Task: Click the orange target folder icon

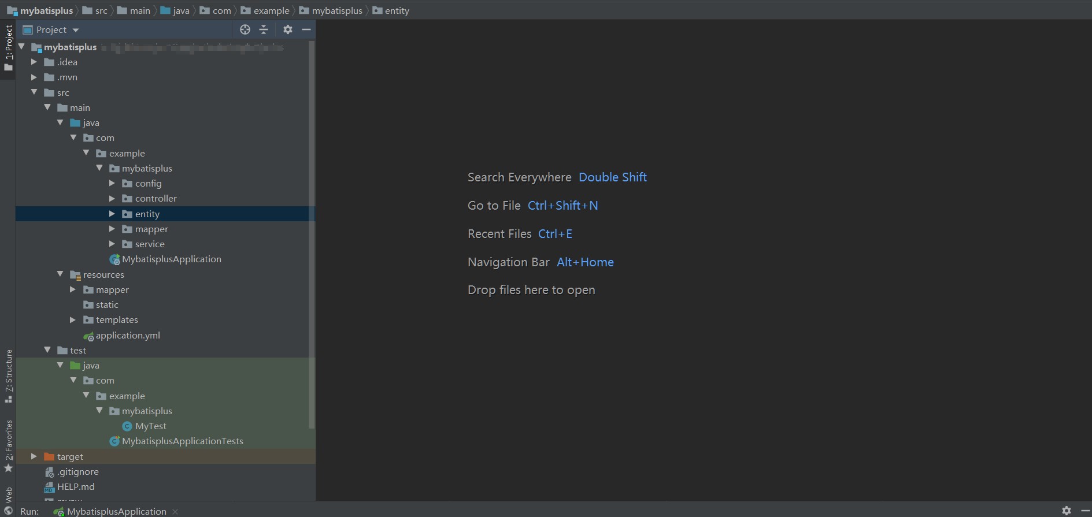Action: (49, 456)
